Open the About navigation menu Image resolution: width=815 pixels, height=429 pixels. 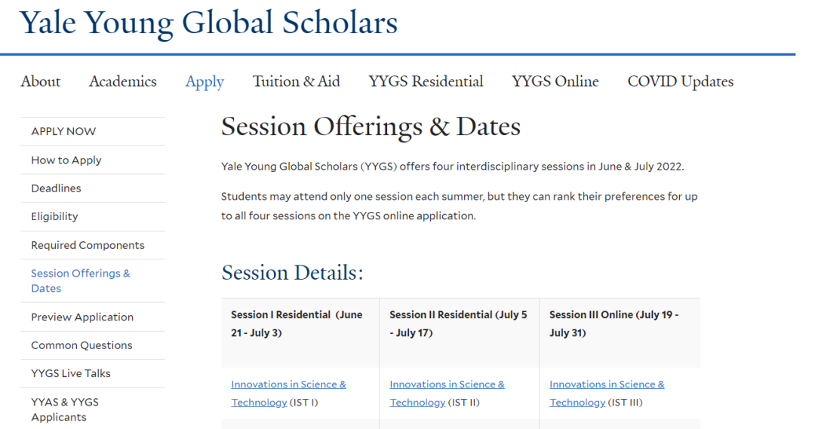coord(41,81)
